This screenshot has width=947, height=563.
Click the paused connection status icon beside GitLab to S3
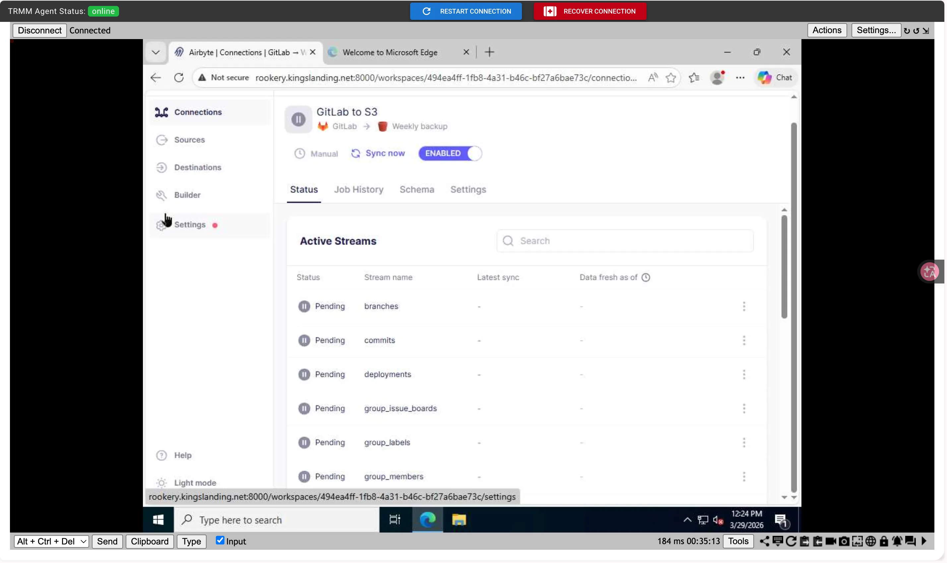pyautogui.click(x=298, y=119)
